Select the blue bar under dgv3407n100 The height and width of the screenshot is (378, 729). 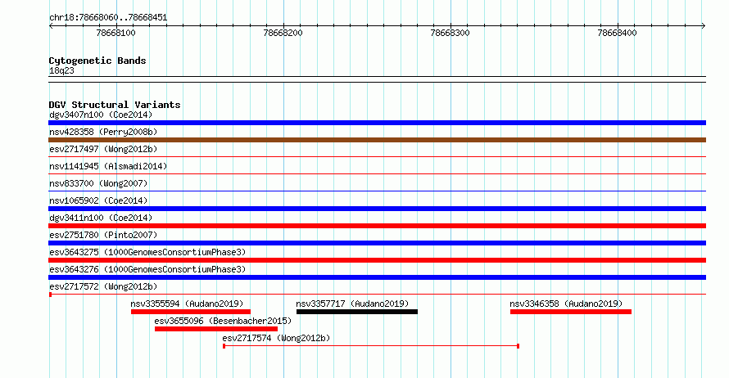tap(377, 123)
